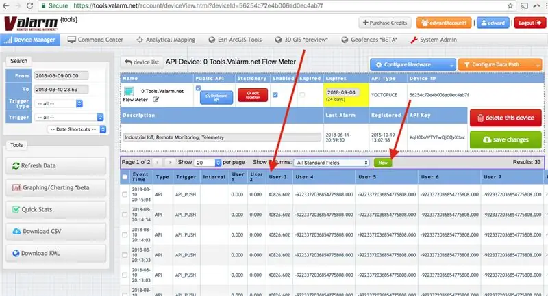Toggle the select-all checkbox in table header
Viewport: 548px width, 296px height.
[125, 177]
